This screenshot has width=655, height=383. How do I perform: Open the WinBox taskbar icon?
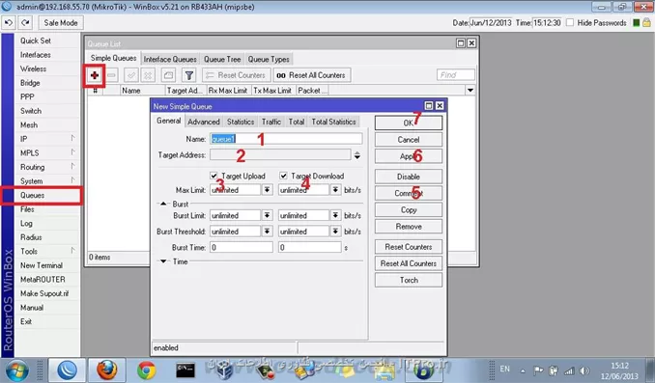click(68, 370)
